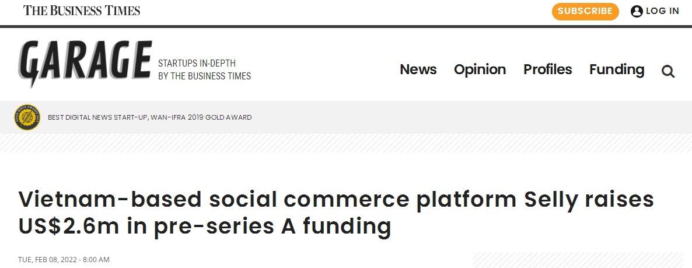Click the user account silhouette icon
Viewport: 692px width, 268px height.
point(637,11)
